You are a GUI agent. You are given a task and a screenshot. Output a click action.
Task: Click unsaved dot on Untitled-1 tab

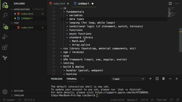click(92, 4)
